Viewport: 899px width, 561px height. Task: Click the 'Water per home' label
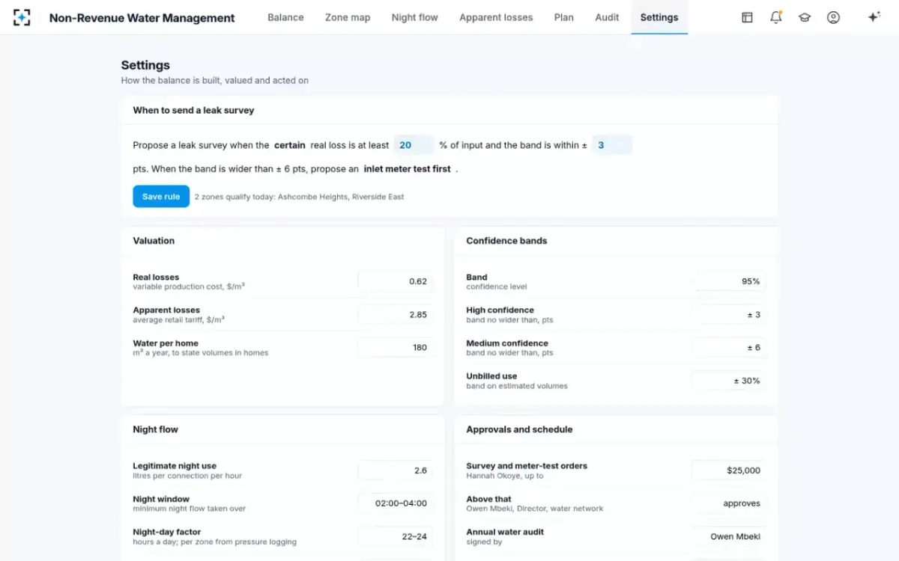[x=166, y=343]
